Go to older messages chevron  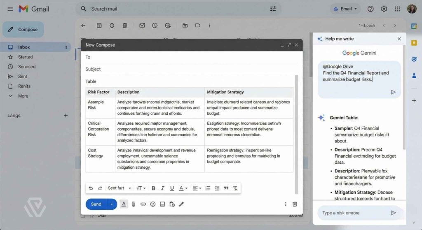(395, 26)
